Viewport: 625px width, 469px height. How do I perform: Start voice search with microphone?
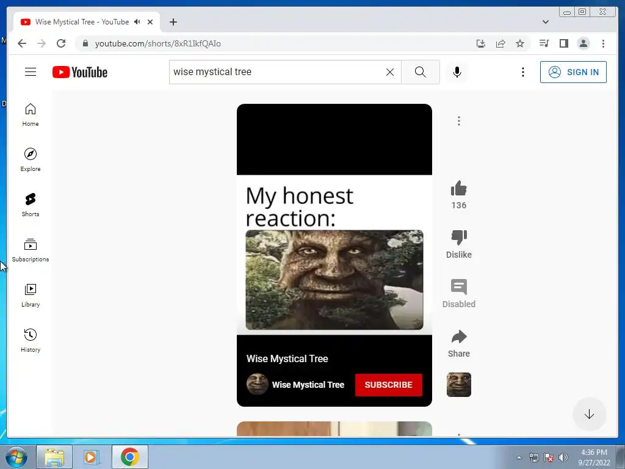click(457, 72)
